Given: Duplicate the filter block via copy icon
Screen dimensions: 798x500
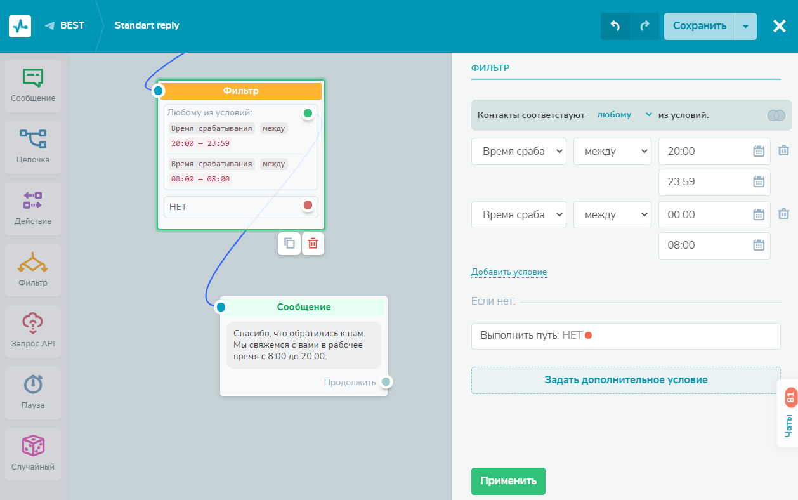Looking at the screenshot, I should click(289, 244).
